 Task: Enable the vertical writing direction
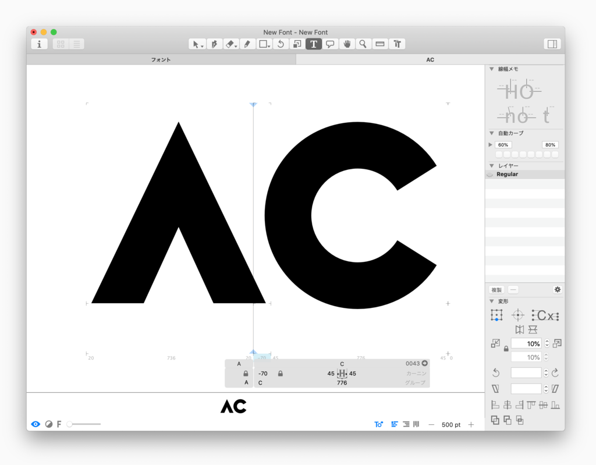click(417, 424)
